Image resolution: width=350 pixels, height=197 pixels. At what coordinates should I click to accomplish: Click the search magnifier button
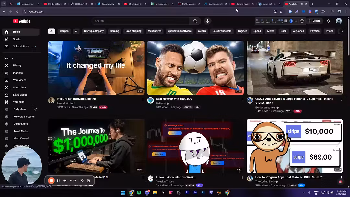195,21
